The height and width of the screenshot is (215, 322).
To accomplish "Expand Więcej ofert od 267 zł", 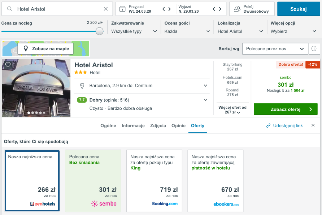I will [232, 110].
